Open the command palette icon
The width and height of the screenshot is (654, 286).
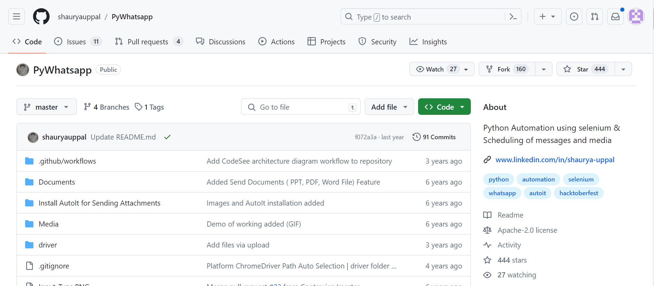(513, 17)
